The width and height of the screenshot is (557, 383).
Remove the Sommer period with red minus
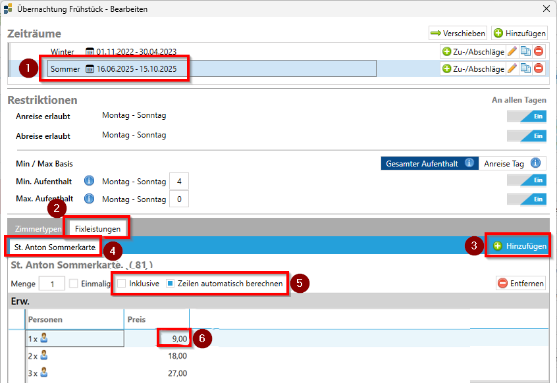(x=539, y=68)
